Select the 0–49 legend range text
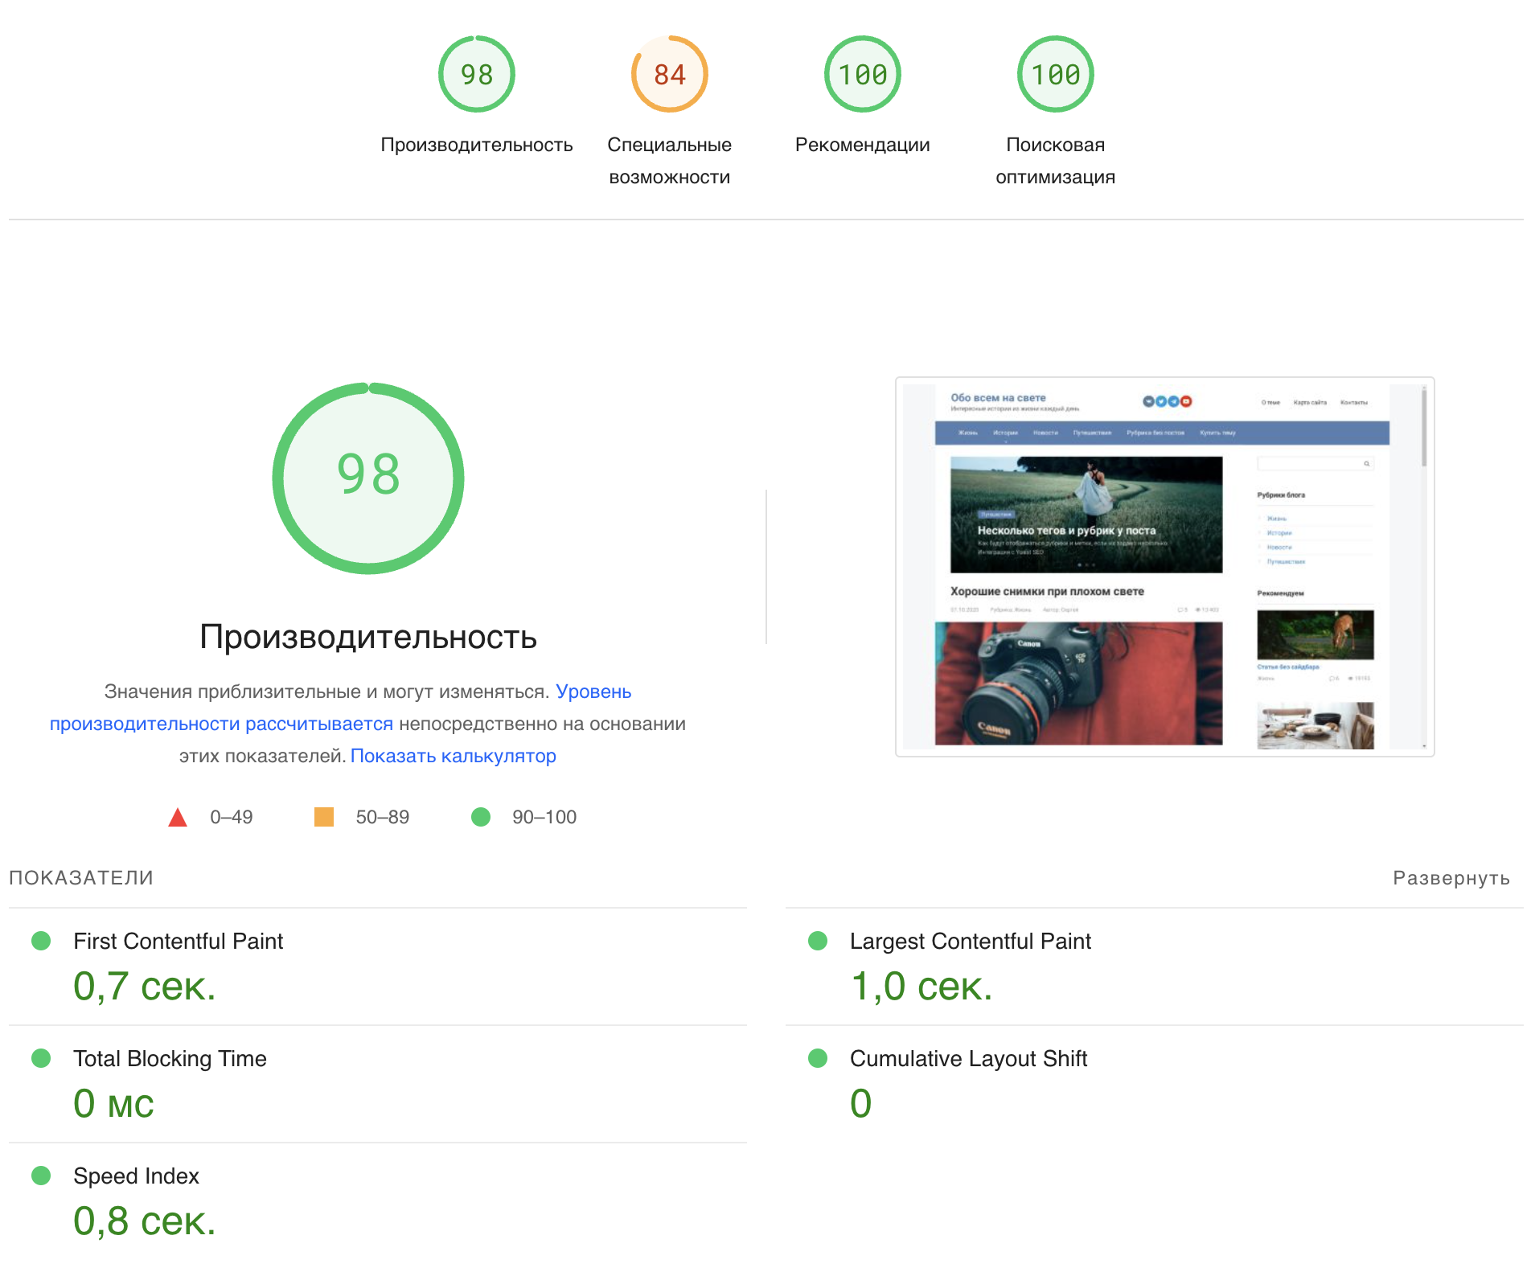 [x=232, y=817]
